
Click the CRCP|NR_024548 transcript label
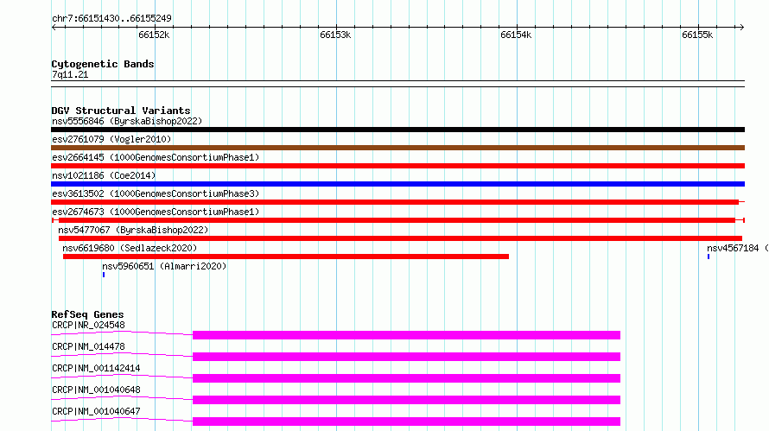point(88,325)
